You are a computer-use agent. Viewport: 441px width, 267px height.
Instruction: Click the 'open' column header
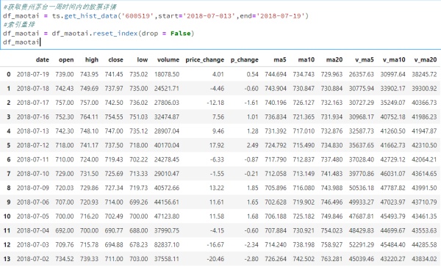(66, 60)
